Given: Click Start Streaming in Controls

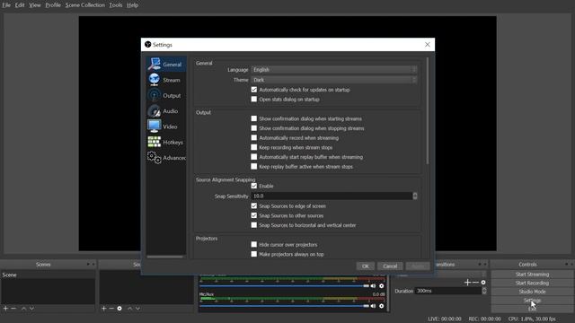Looking at the screenshot, I should 532,275.
